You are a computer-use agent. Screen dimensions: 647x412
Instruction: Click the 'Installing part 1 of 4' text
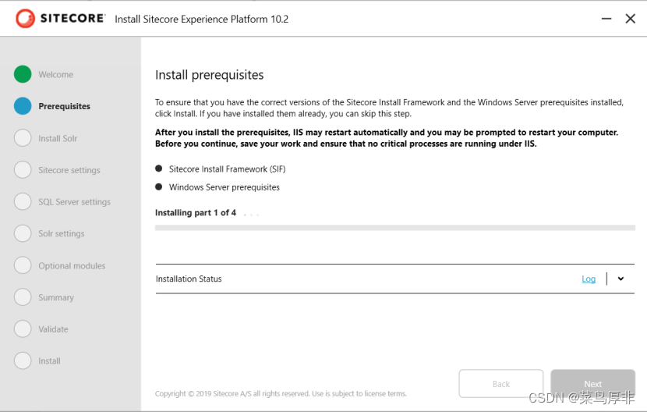pyautogui.click(x=196, y=213)
